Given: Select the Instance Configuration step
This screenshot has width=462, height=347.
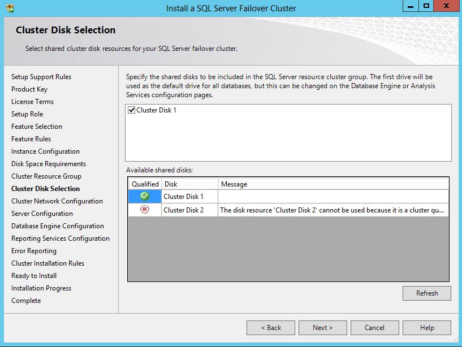Looking at the screenshot, I should (45, 151).
